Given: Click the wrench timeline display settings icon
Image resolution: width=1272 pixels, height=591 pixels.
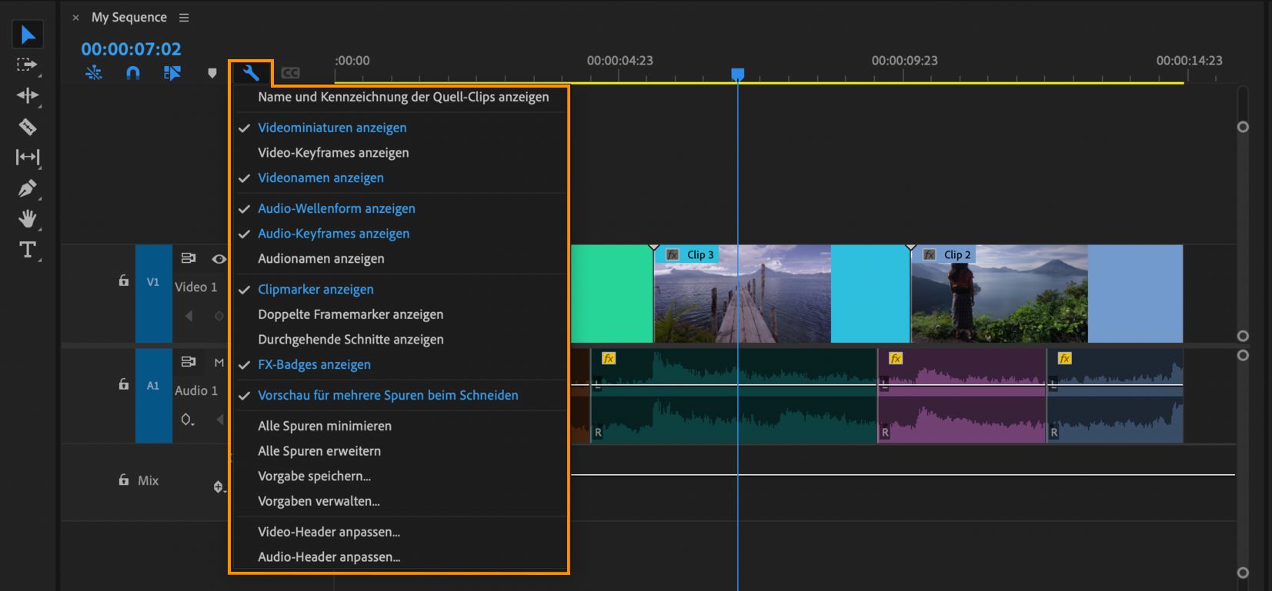Looking at the screenshot, I should (251, 73).
